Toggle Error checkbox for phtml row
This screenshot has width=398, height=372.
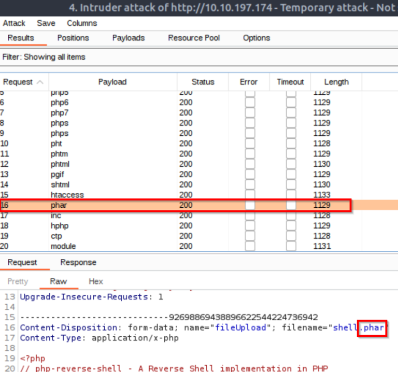click(x=250, y=164)
